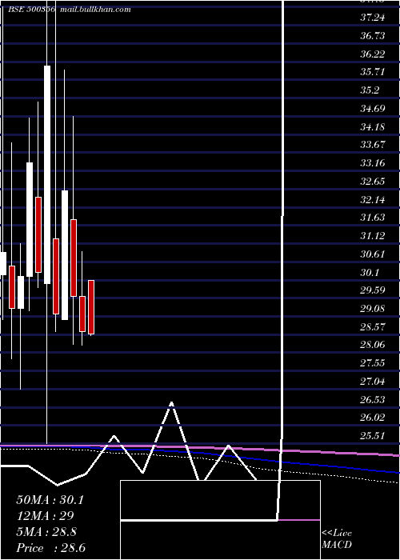Click the 34.18 price axis label

pyautogui.click(x=373, y=126)
